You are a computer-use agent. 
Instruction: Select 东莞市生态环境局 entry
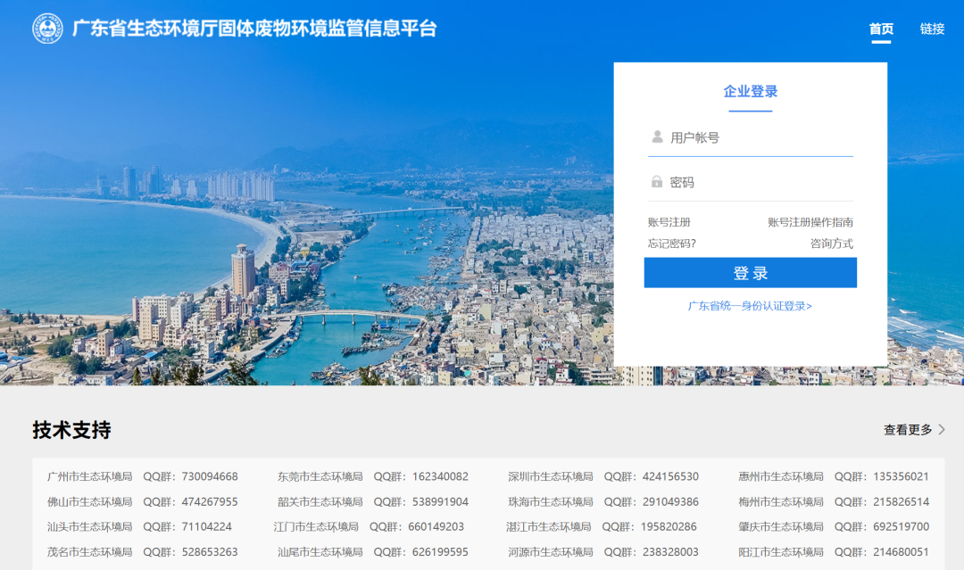pos(320,476)
